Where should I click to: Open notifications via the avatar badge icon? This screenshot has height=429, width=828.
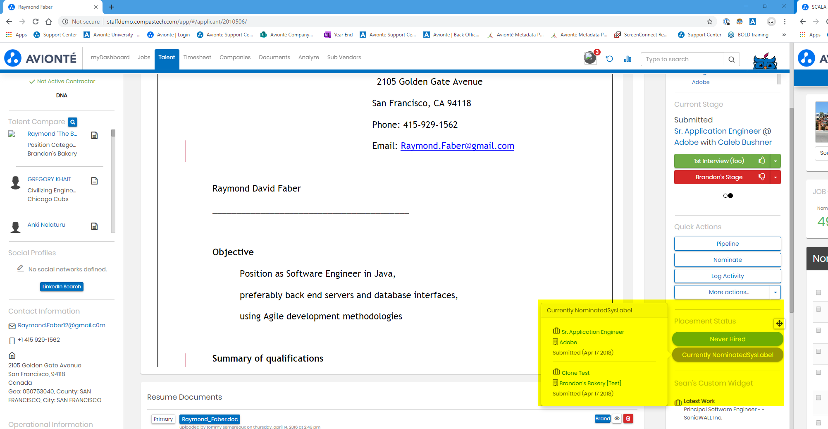[x=590, y=58]
